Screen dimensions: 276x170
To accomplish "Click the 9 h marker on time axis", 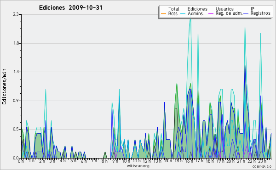I will point(115,161).
